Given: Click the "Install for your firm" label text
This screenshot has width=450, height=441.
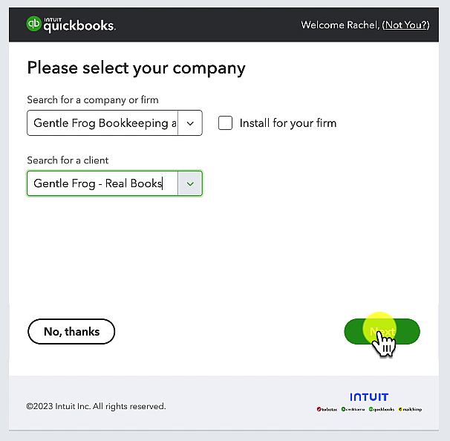Looking at the screenshot, I should 288,123.
